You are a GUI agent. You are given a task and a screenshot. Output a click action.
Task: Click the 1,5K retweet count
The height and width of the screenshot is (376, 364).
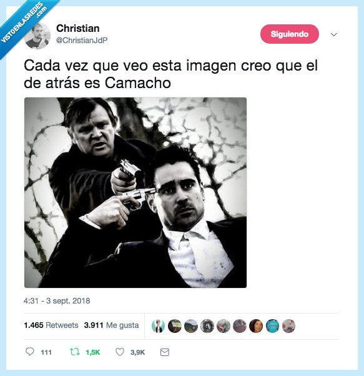coord(93,352)
